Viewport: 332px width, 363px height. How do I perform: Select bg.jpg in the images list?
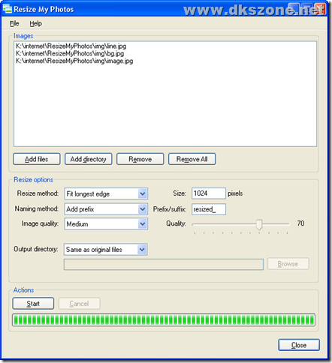(70, 53)
